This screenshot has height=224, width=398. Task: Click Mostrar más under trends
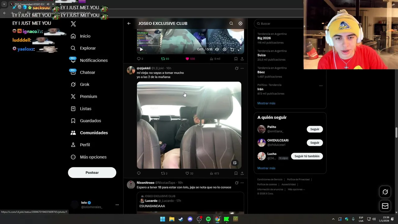coord(266,103)
